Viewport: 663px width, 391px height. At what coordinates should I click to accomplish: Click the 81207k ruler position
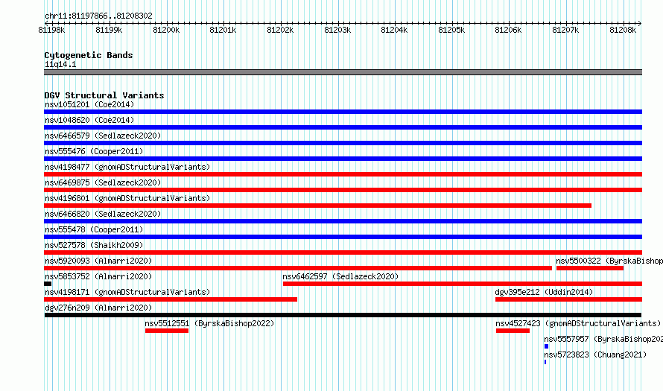click(565, 30)
